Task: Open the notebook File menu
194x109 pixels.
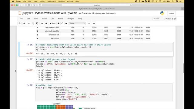Action: point(21,19)
